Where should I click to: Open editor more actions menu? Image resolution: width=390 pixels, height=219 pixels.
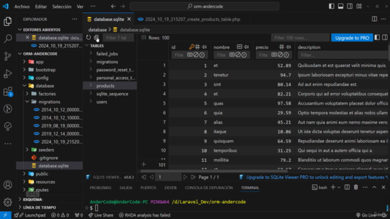coord(383,19)
